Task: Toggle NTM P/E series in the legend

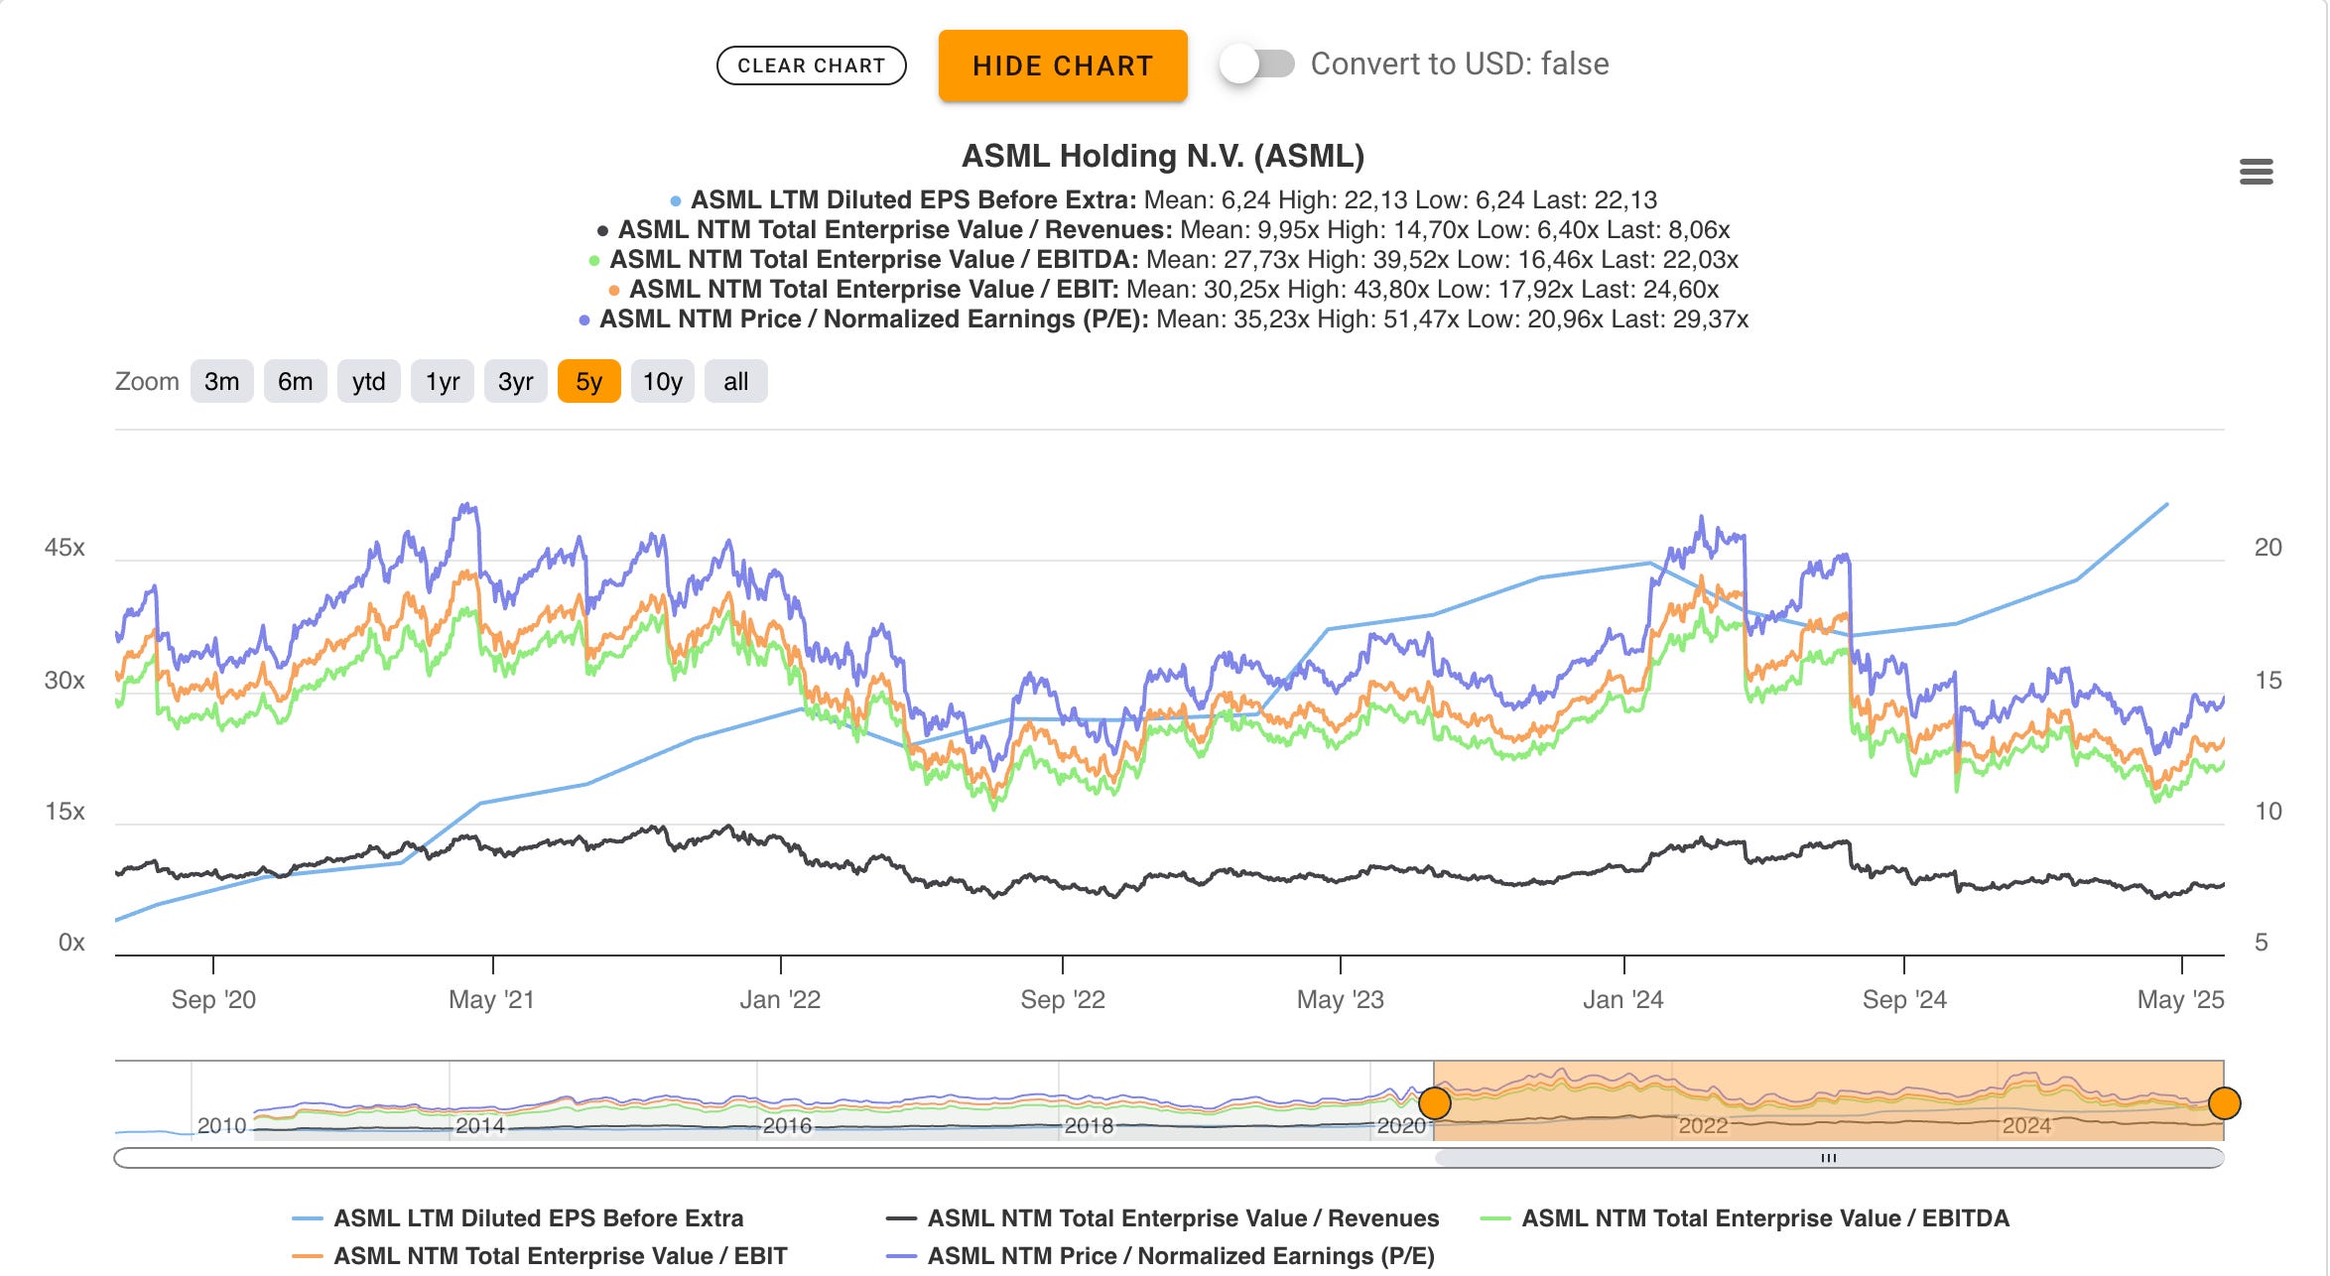Action: coord(1180,1256)
